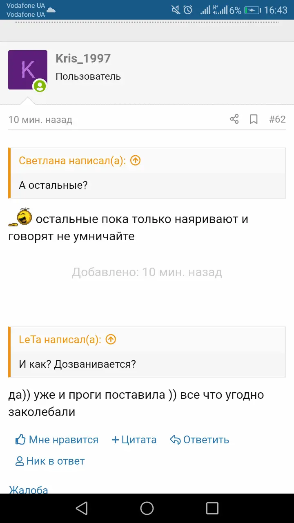Tap the LeTa написал(а) quote header
The width and height of the screenshot is (294, 523).
tap(60, 340)
